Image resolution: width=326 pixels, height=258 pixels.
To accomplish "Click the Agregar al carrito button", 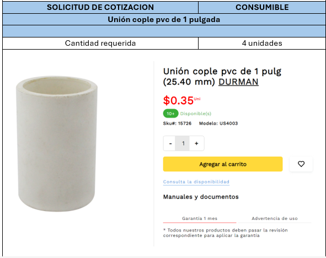I will 223,164.
